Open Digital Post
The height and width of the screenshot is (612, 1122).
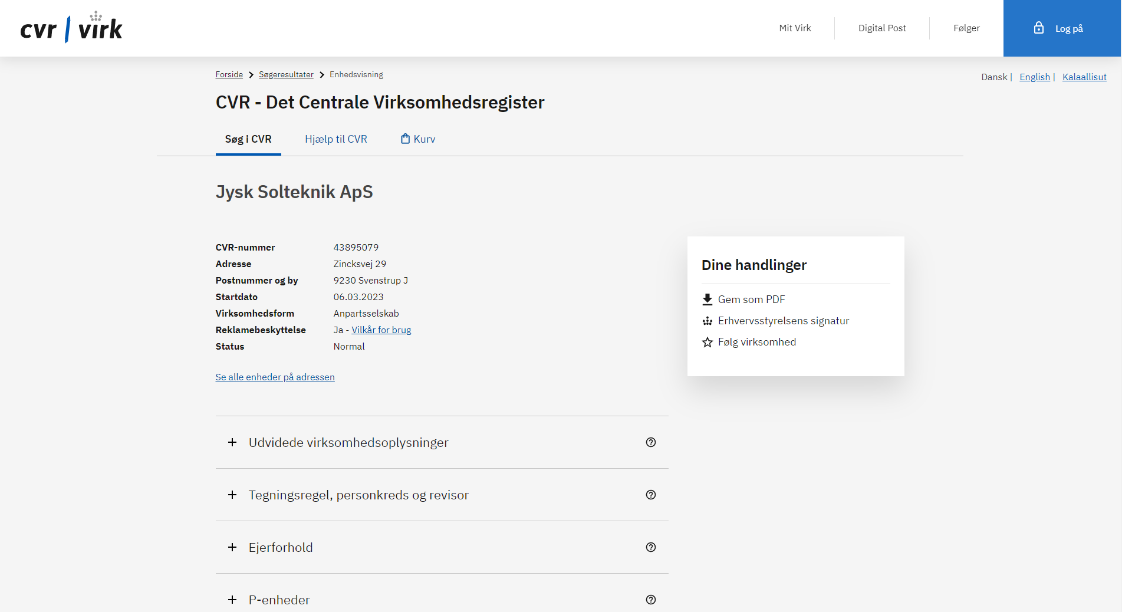882,28
